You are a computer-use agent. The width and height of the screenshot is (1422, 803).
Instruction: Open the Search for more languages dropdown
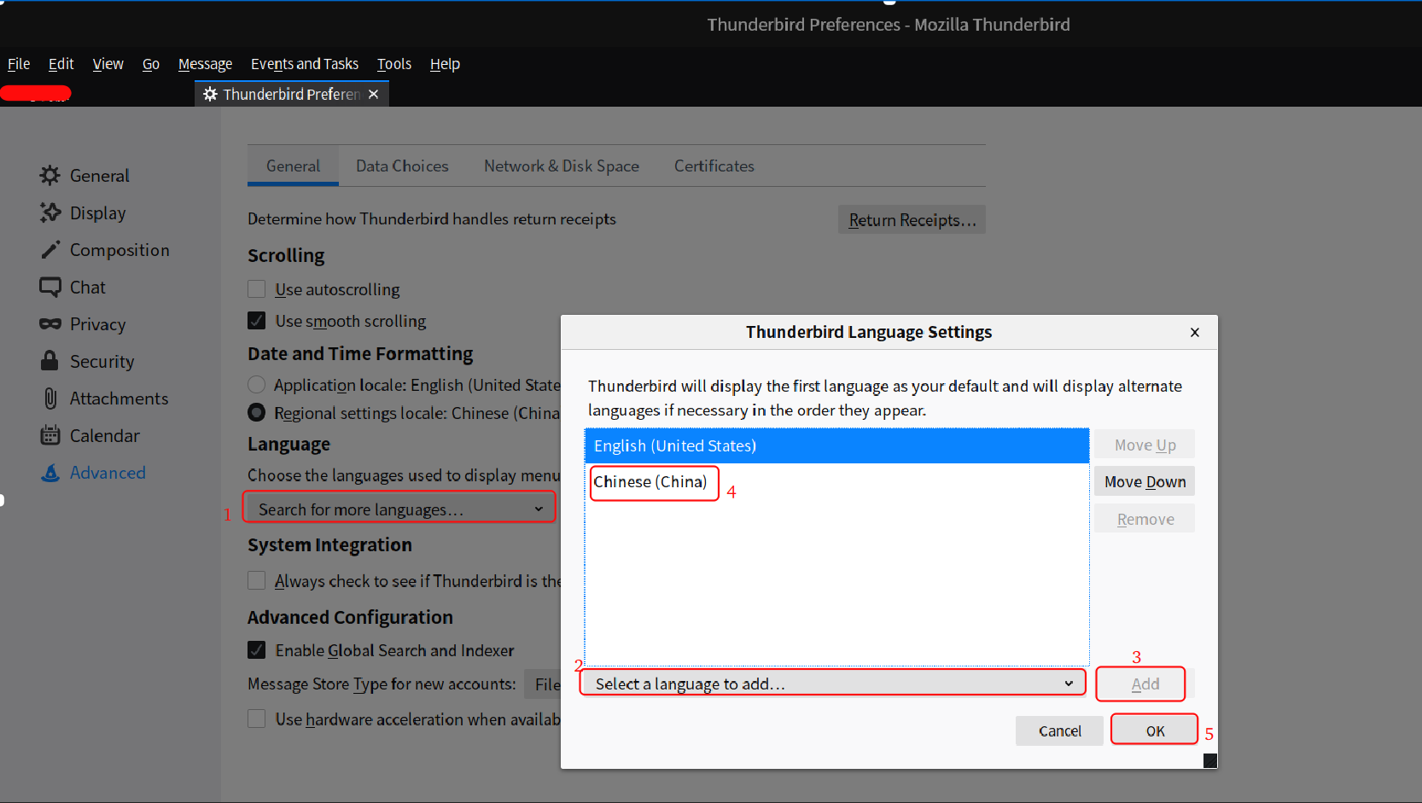399,509
